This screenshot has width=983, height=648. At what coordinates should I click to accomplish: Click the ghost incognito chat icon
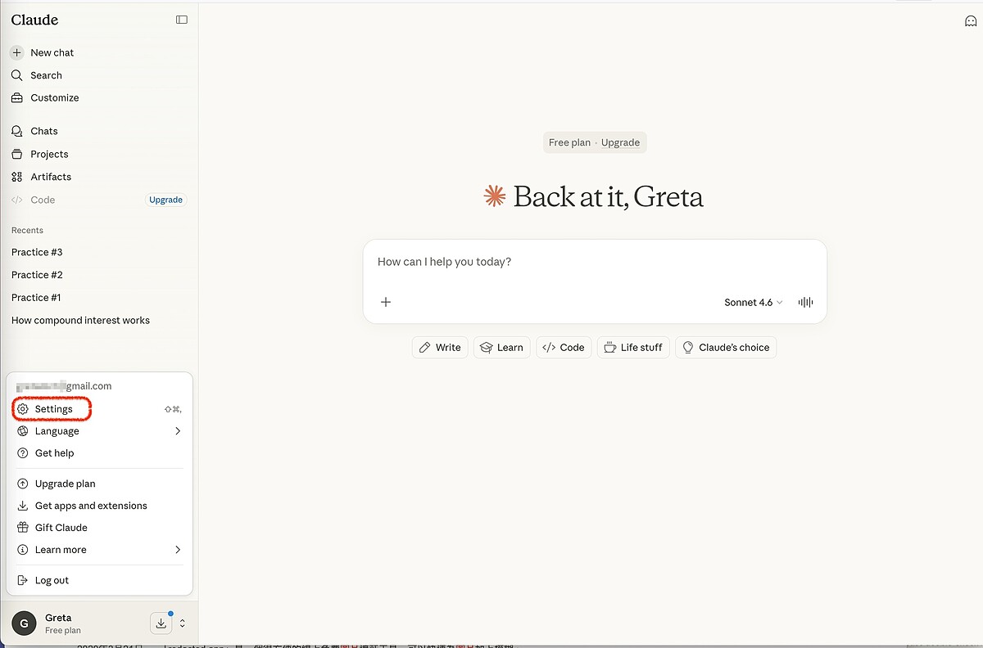(x=971, y=21)
